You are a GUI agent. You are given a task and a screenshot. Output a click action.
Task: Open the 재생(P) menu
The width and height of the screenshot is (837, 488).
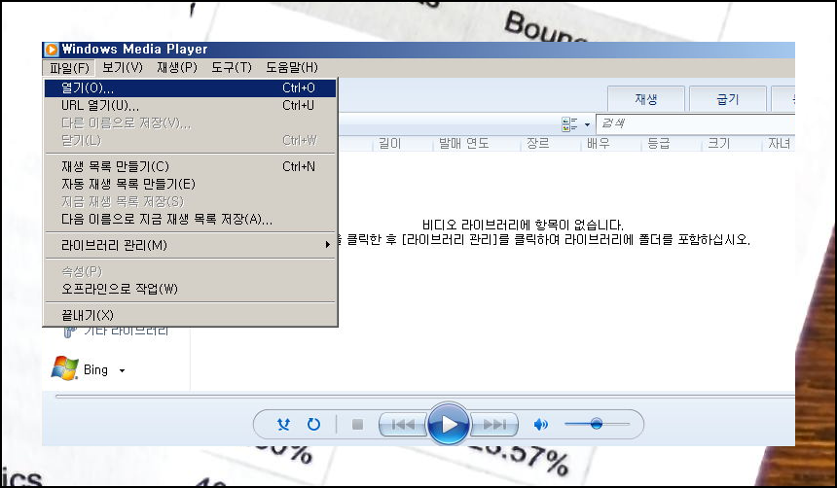tap(177, 68)
